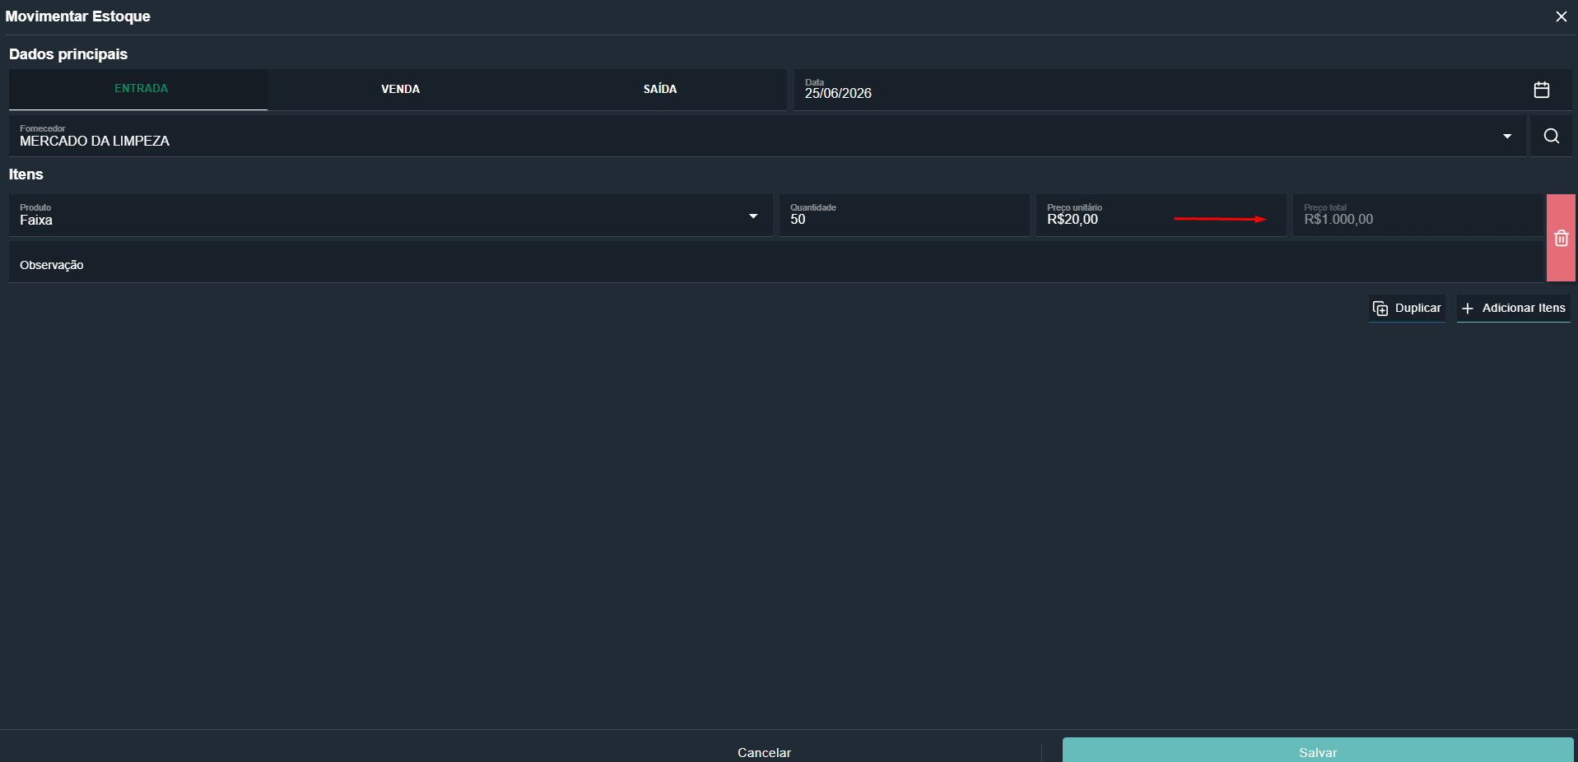Delete the Faixa item with trash icon
The image size is (1578, 762).
[1561, 238]
